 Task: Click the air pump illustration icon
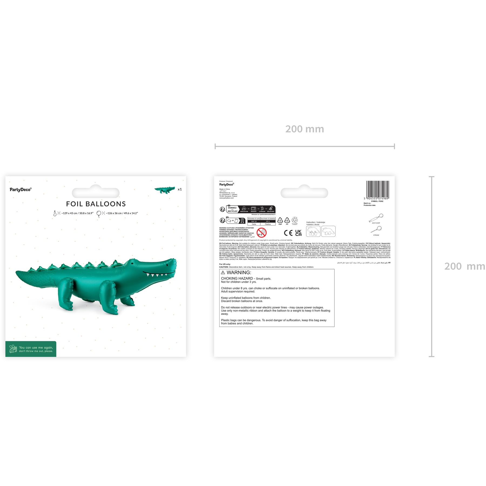pyautogui.click(x=376, y=218)
